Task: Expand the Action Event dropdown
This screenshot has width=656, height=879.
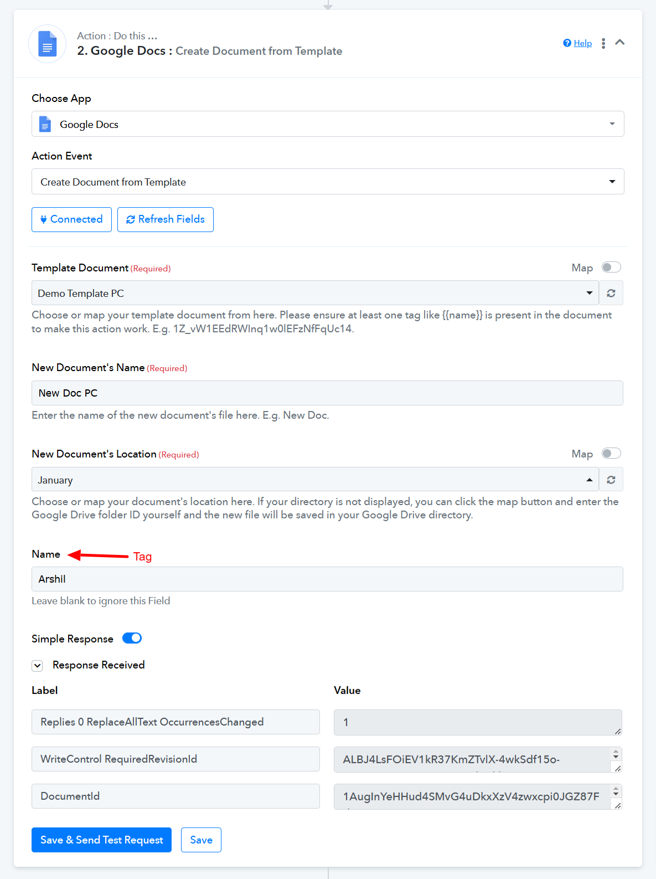Action: coord(327,182)
